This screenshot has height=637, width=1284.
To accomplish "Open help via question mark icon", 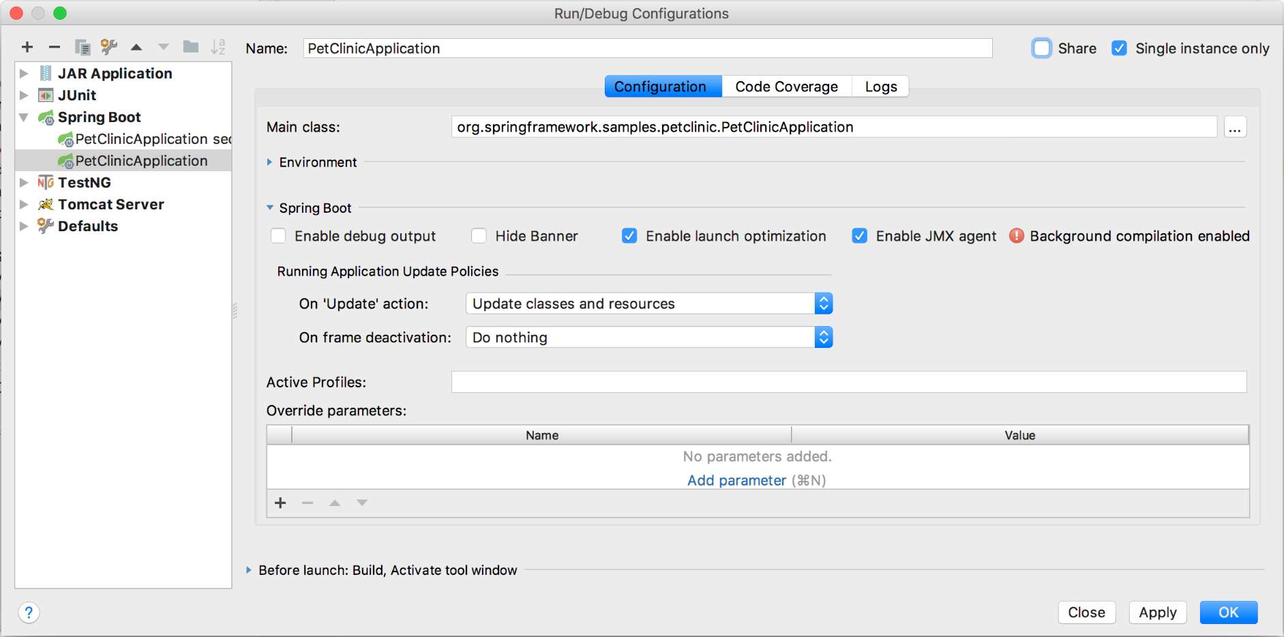I will click(29, 612).
